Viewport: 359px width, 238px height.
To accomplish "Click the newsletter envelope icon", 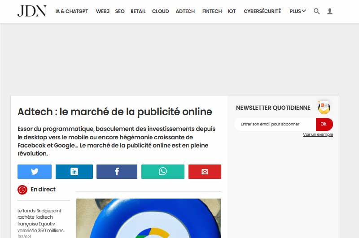I will (324, 107).
